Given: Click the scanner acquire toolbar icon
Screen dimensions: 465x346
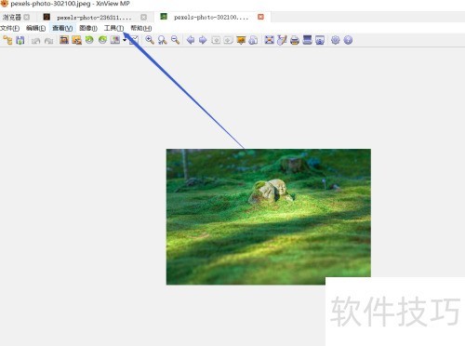Looking at the screenshot, I should pos(307,40).
